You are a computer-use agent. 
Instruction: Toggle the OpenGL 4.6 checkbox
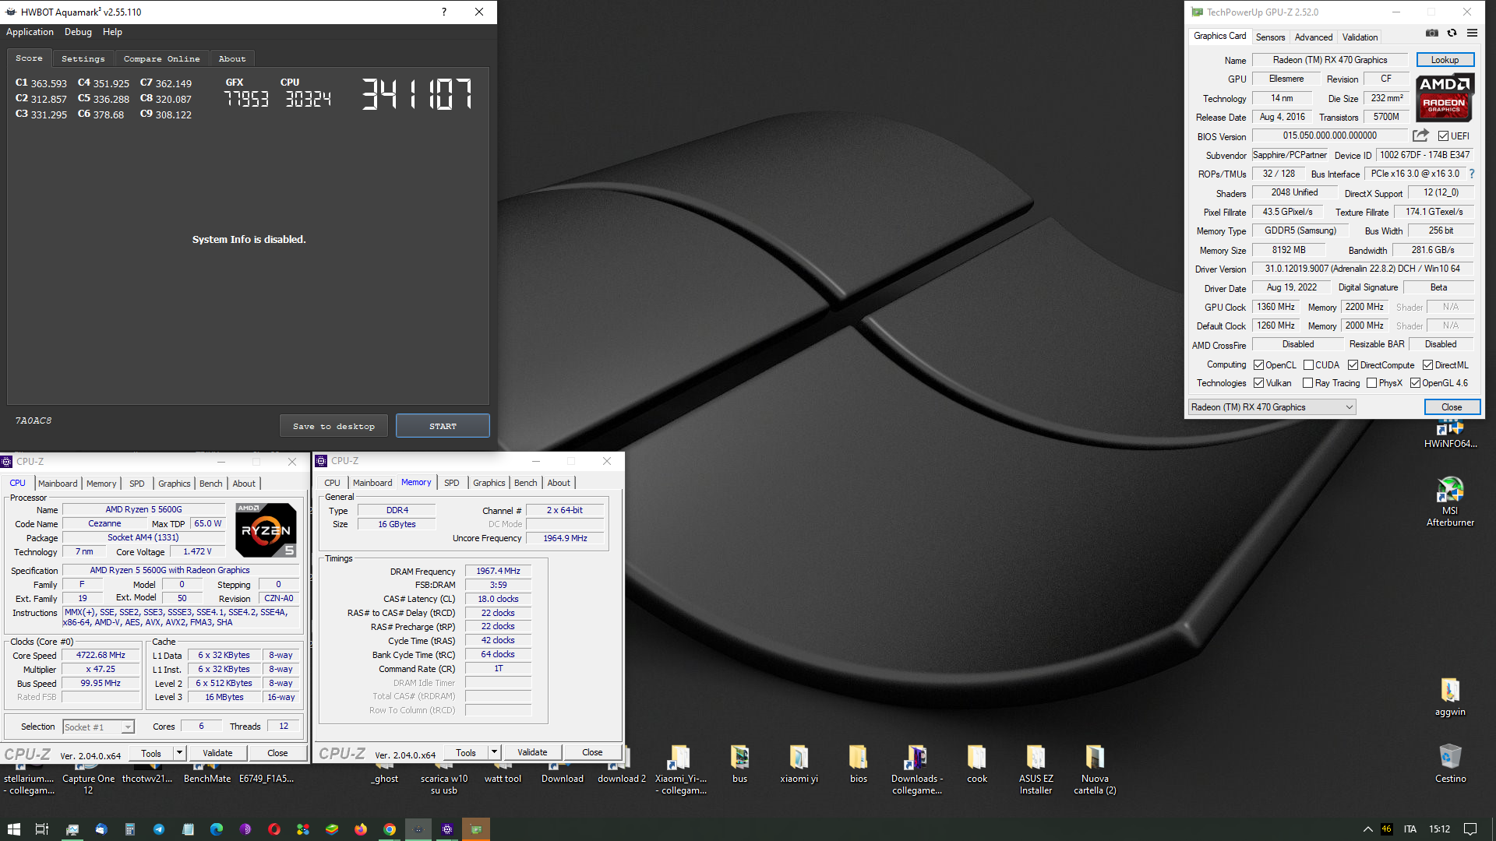pyautogui.click(x=1415, y=383)
